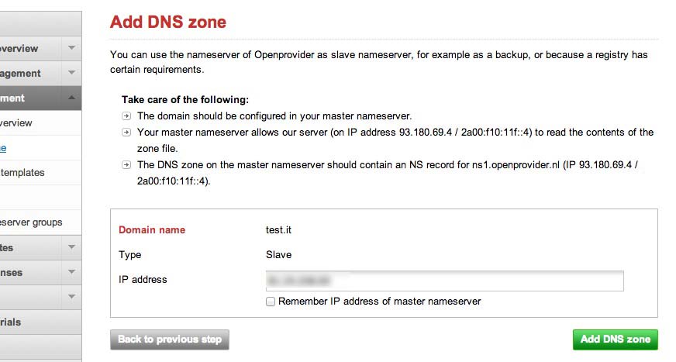Click arrow bullet beside "The DNS zone on the master"
Image resolution: width=676 pixels, height=362 pixels.
click(126, 165)
